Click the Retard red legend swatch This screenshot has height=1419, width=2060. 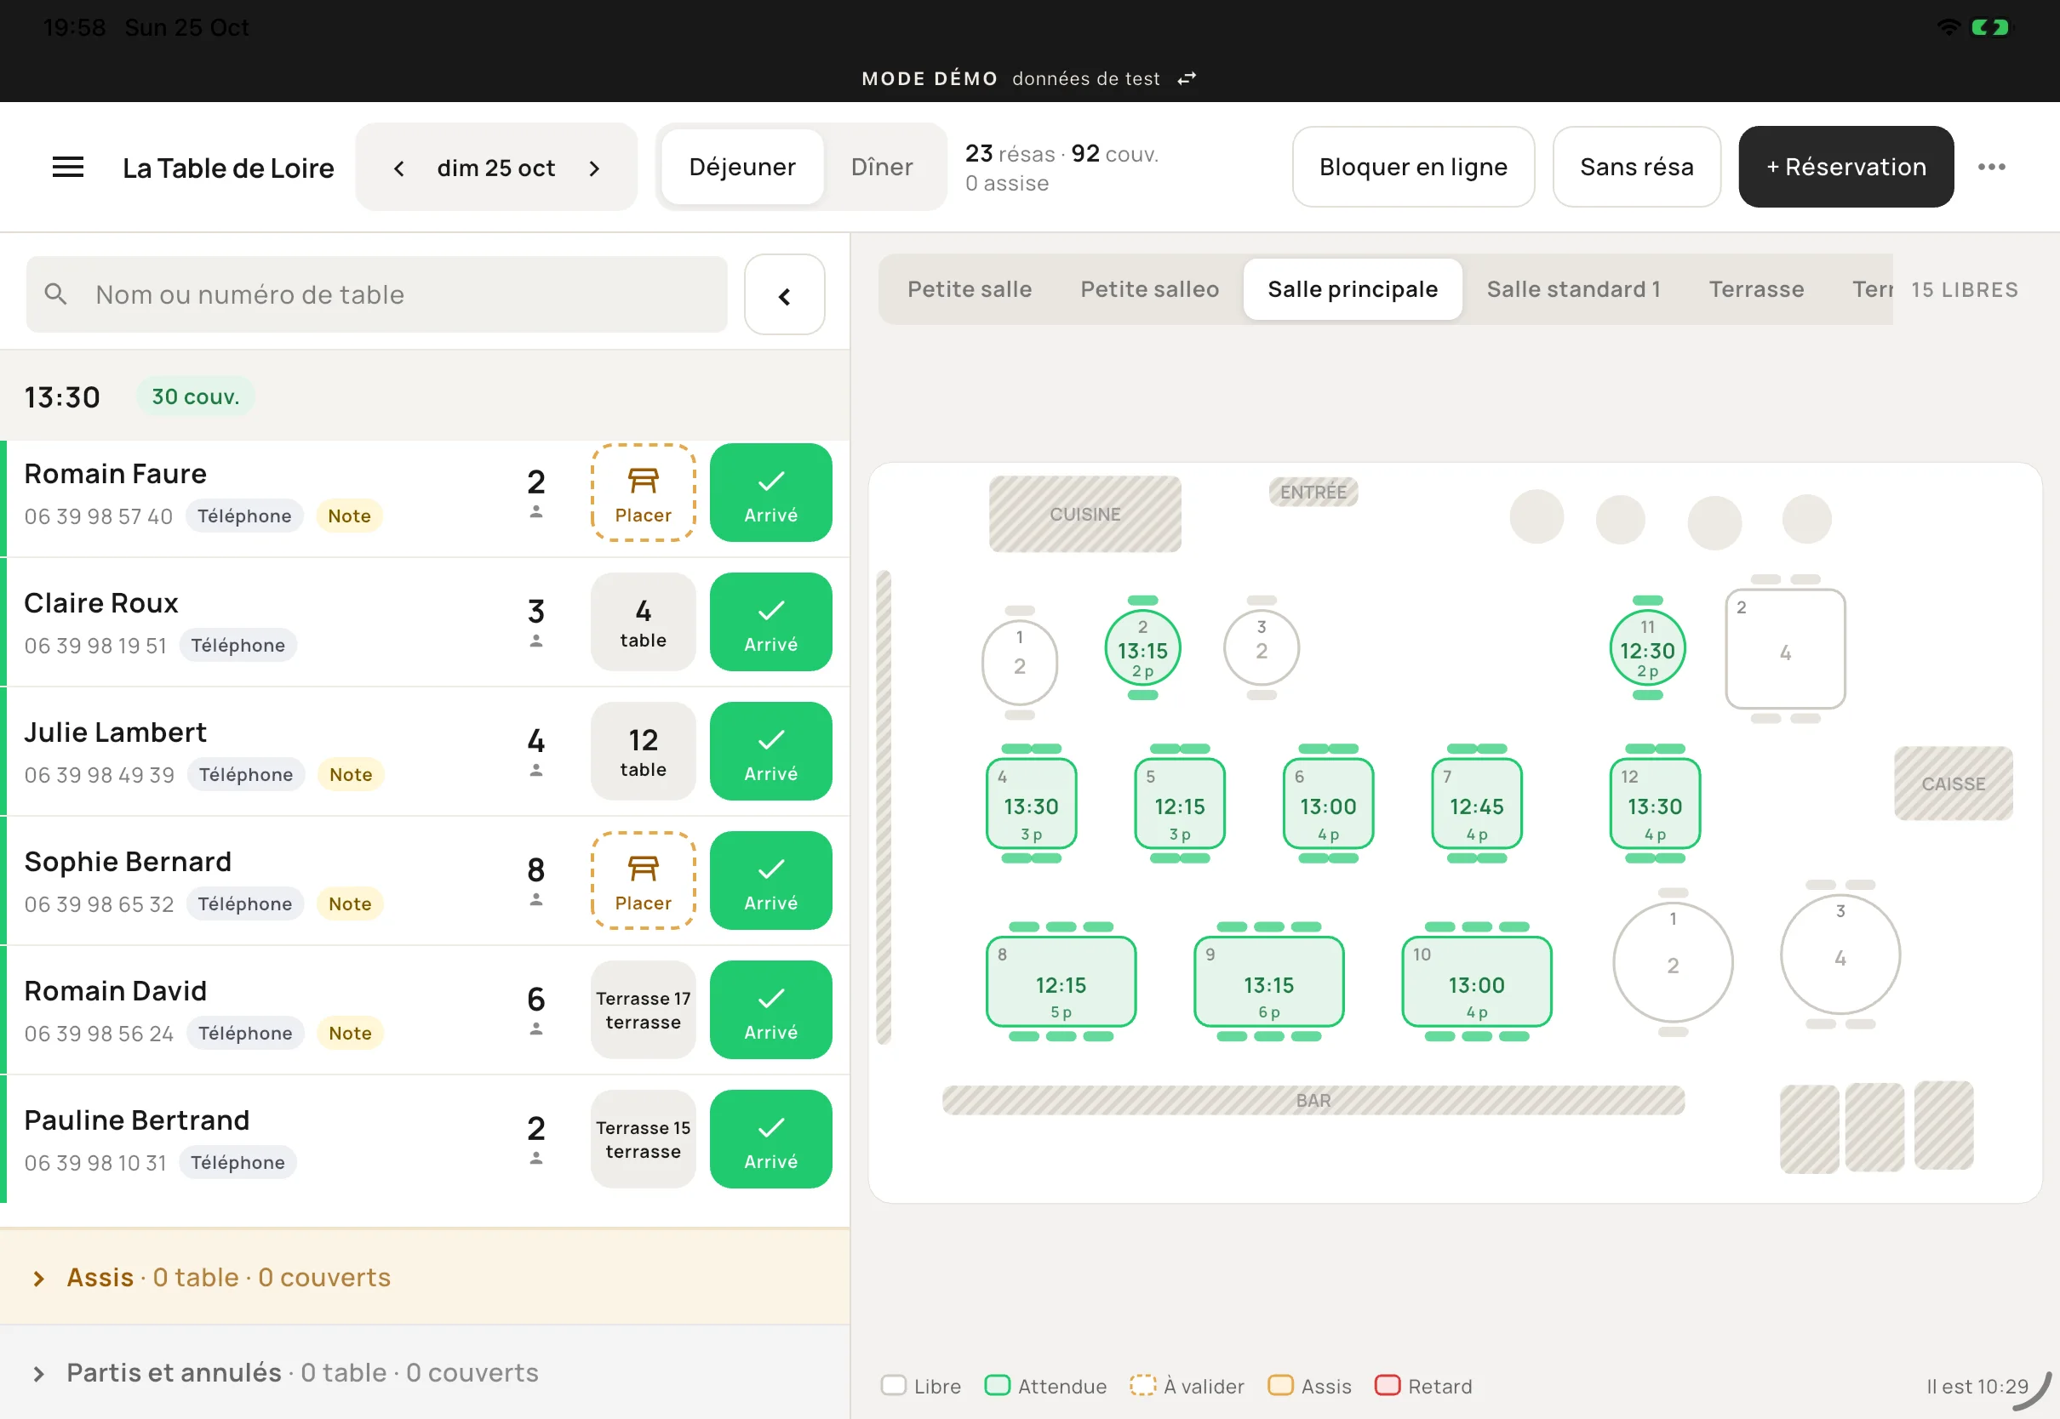pos(1387,1385)
